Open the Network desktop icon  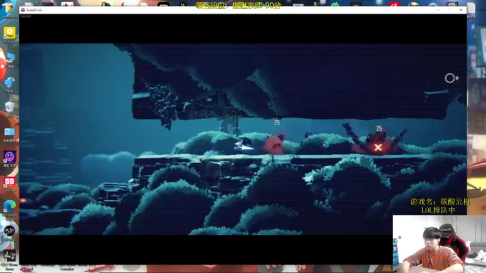pos(10,84)
